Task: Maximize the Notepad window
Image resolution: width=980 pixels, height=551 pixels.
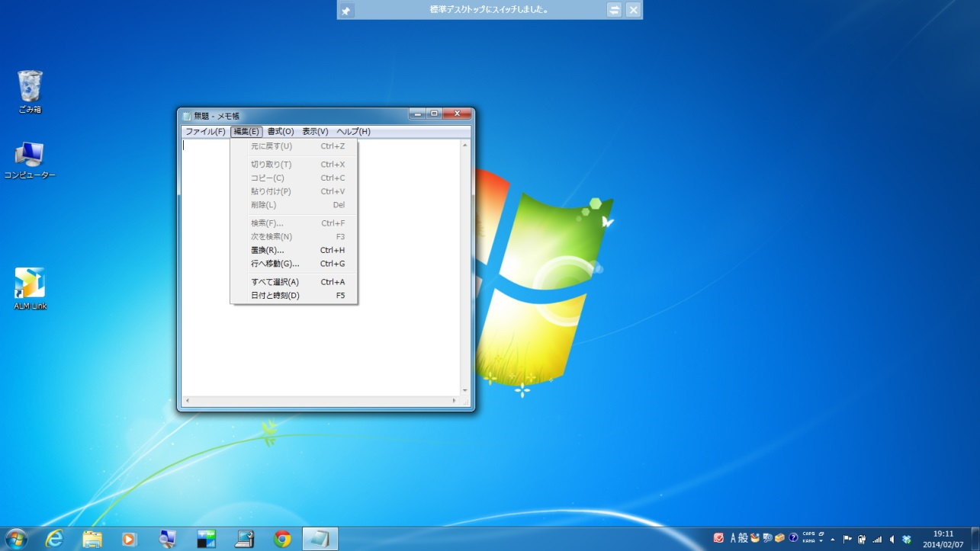Action: (x=434, y=114)
